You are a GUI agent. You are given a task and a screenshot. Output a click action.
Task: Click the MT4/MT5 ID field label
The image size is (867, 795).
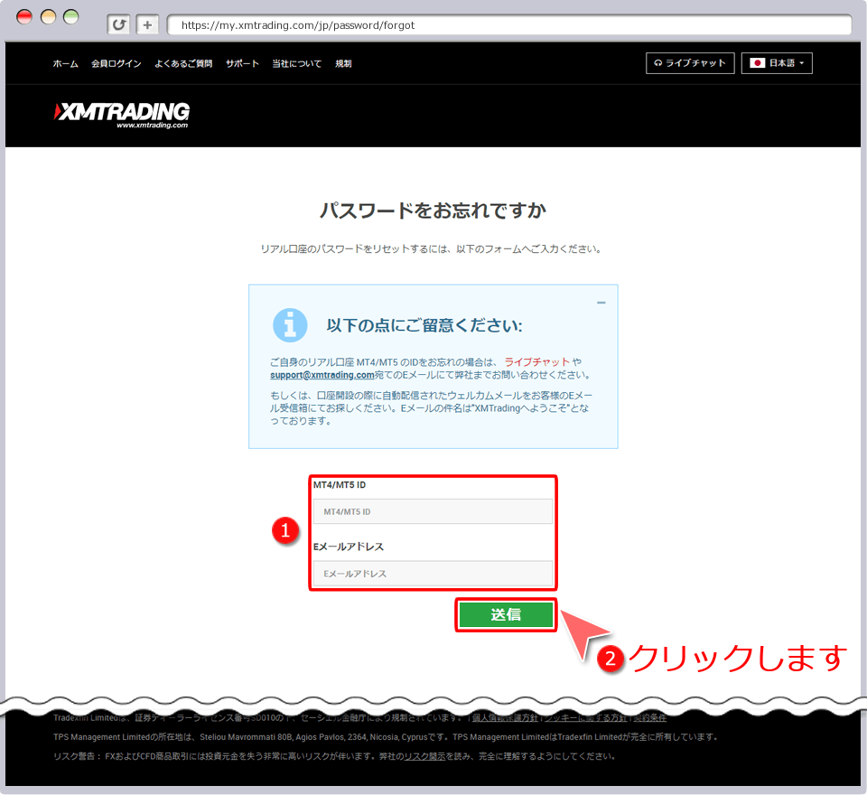340,485
